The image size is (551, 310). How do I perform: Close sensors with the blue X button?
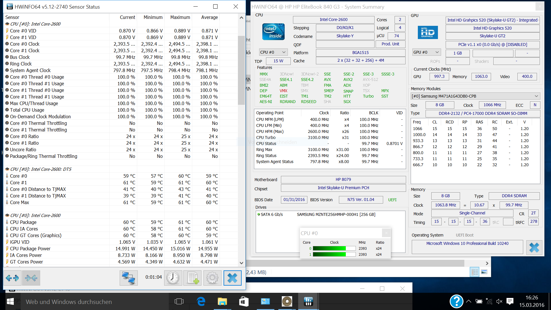pyautogui.click(x=232, y=278)
